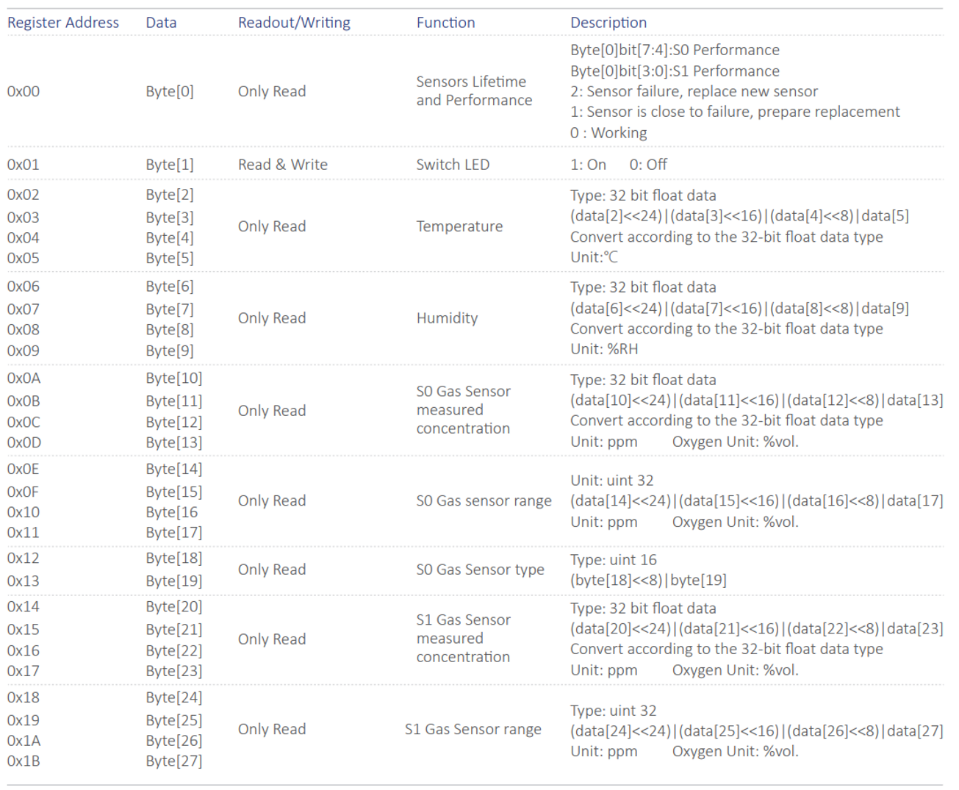
Task: Select the S1 Gas Sensor range text
Action: click(473, 729)
